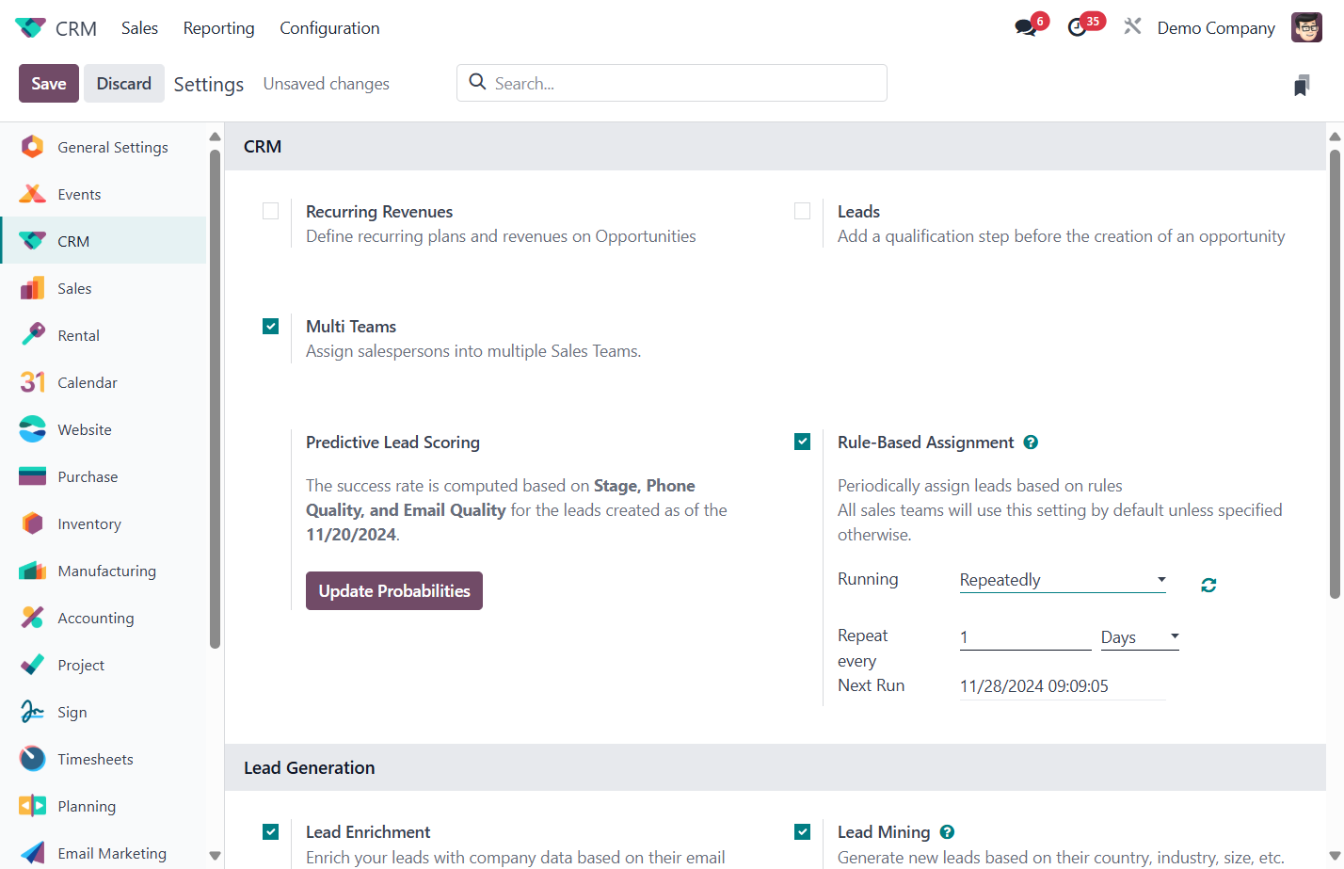Enable the Leads checkbox
This screenshot has width=1344, height=869.
click(803, 211)
